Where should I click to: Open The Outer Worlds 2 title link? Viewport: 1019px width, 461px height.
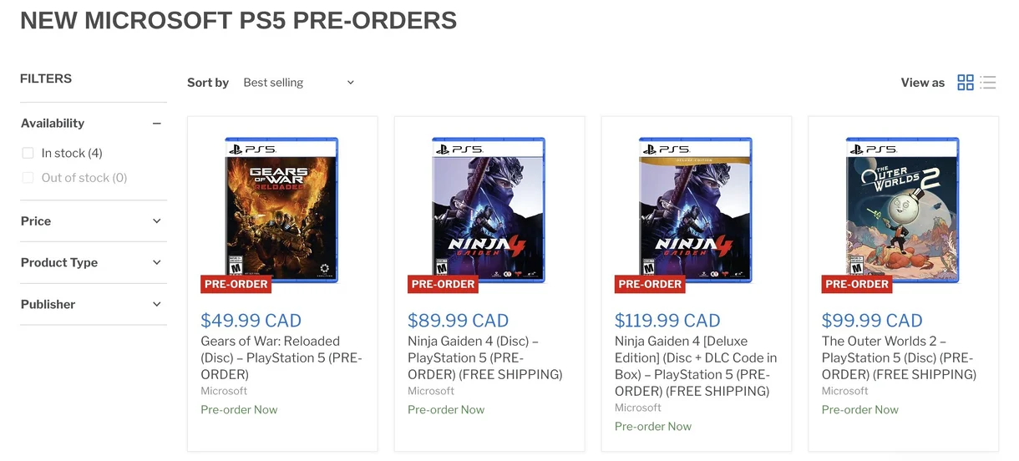(x=900, y=357)
